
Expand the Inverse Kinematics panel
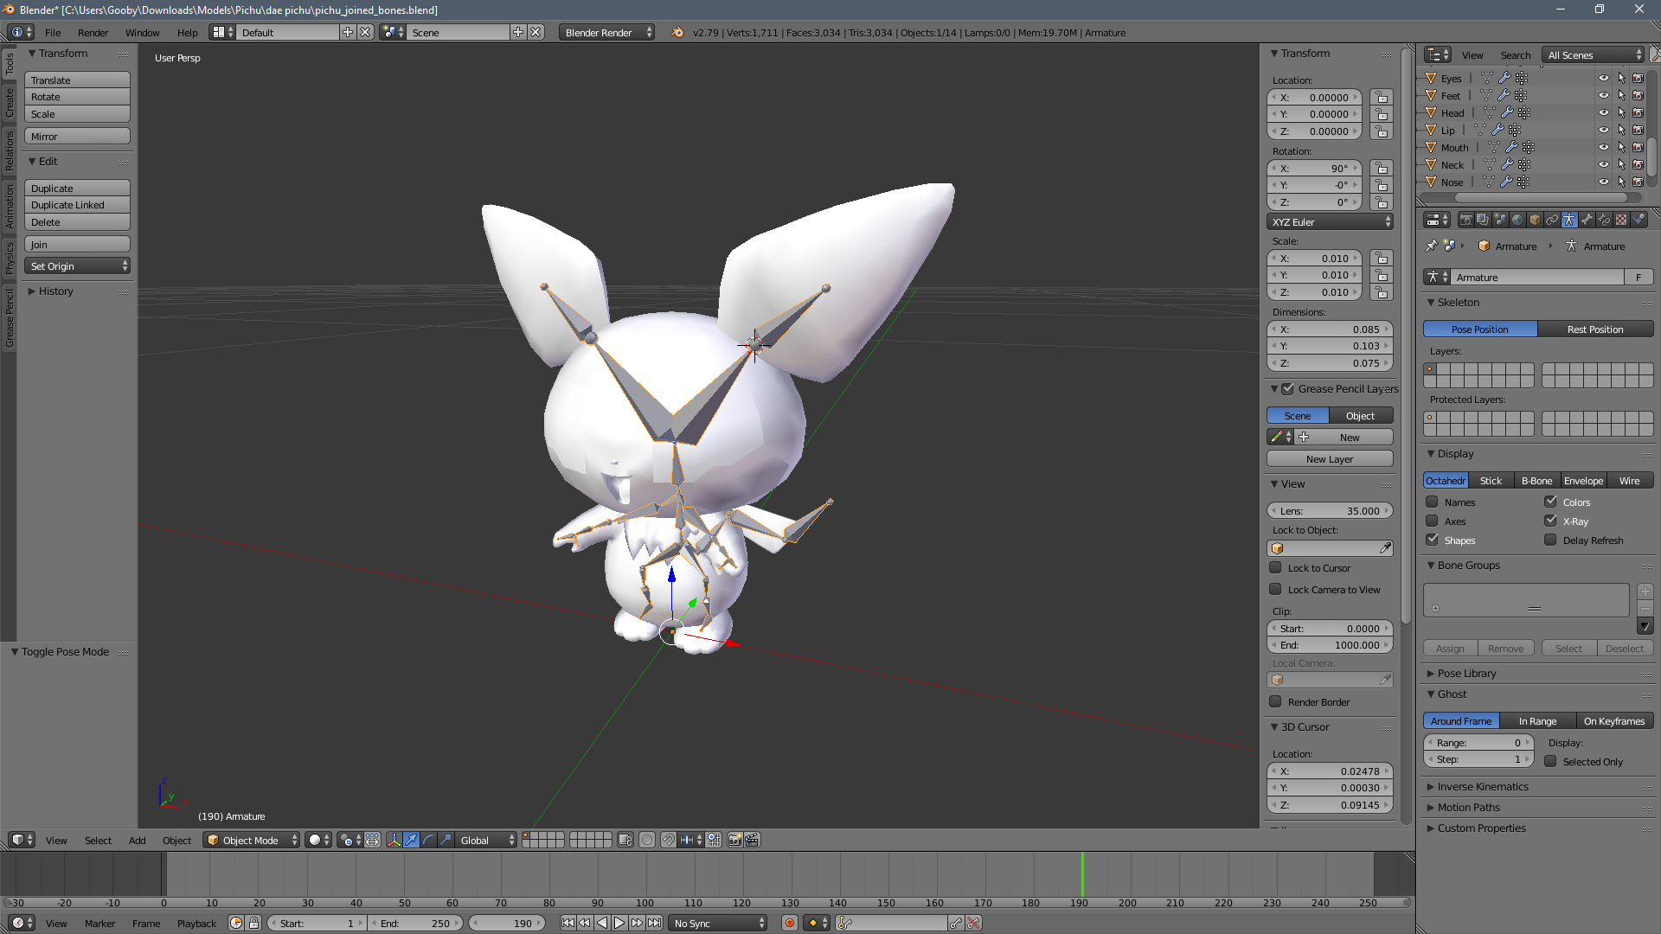click(1482, 786)
